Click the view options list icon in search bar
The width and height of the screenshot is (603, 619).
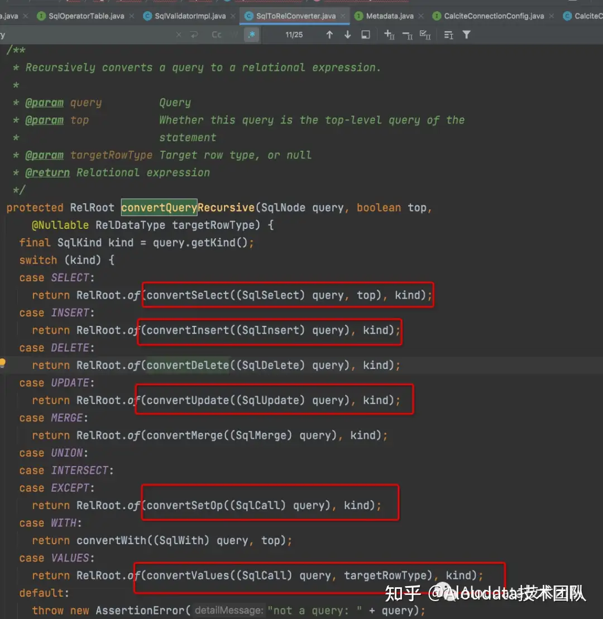click(x=448, y=35)
